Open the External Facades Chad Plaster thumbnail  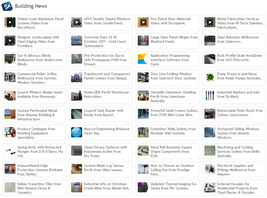point(210,187)
